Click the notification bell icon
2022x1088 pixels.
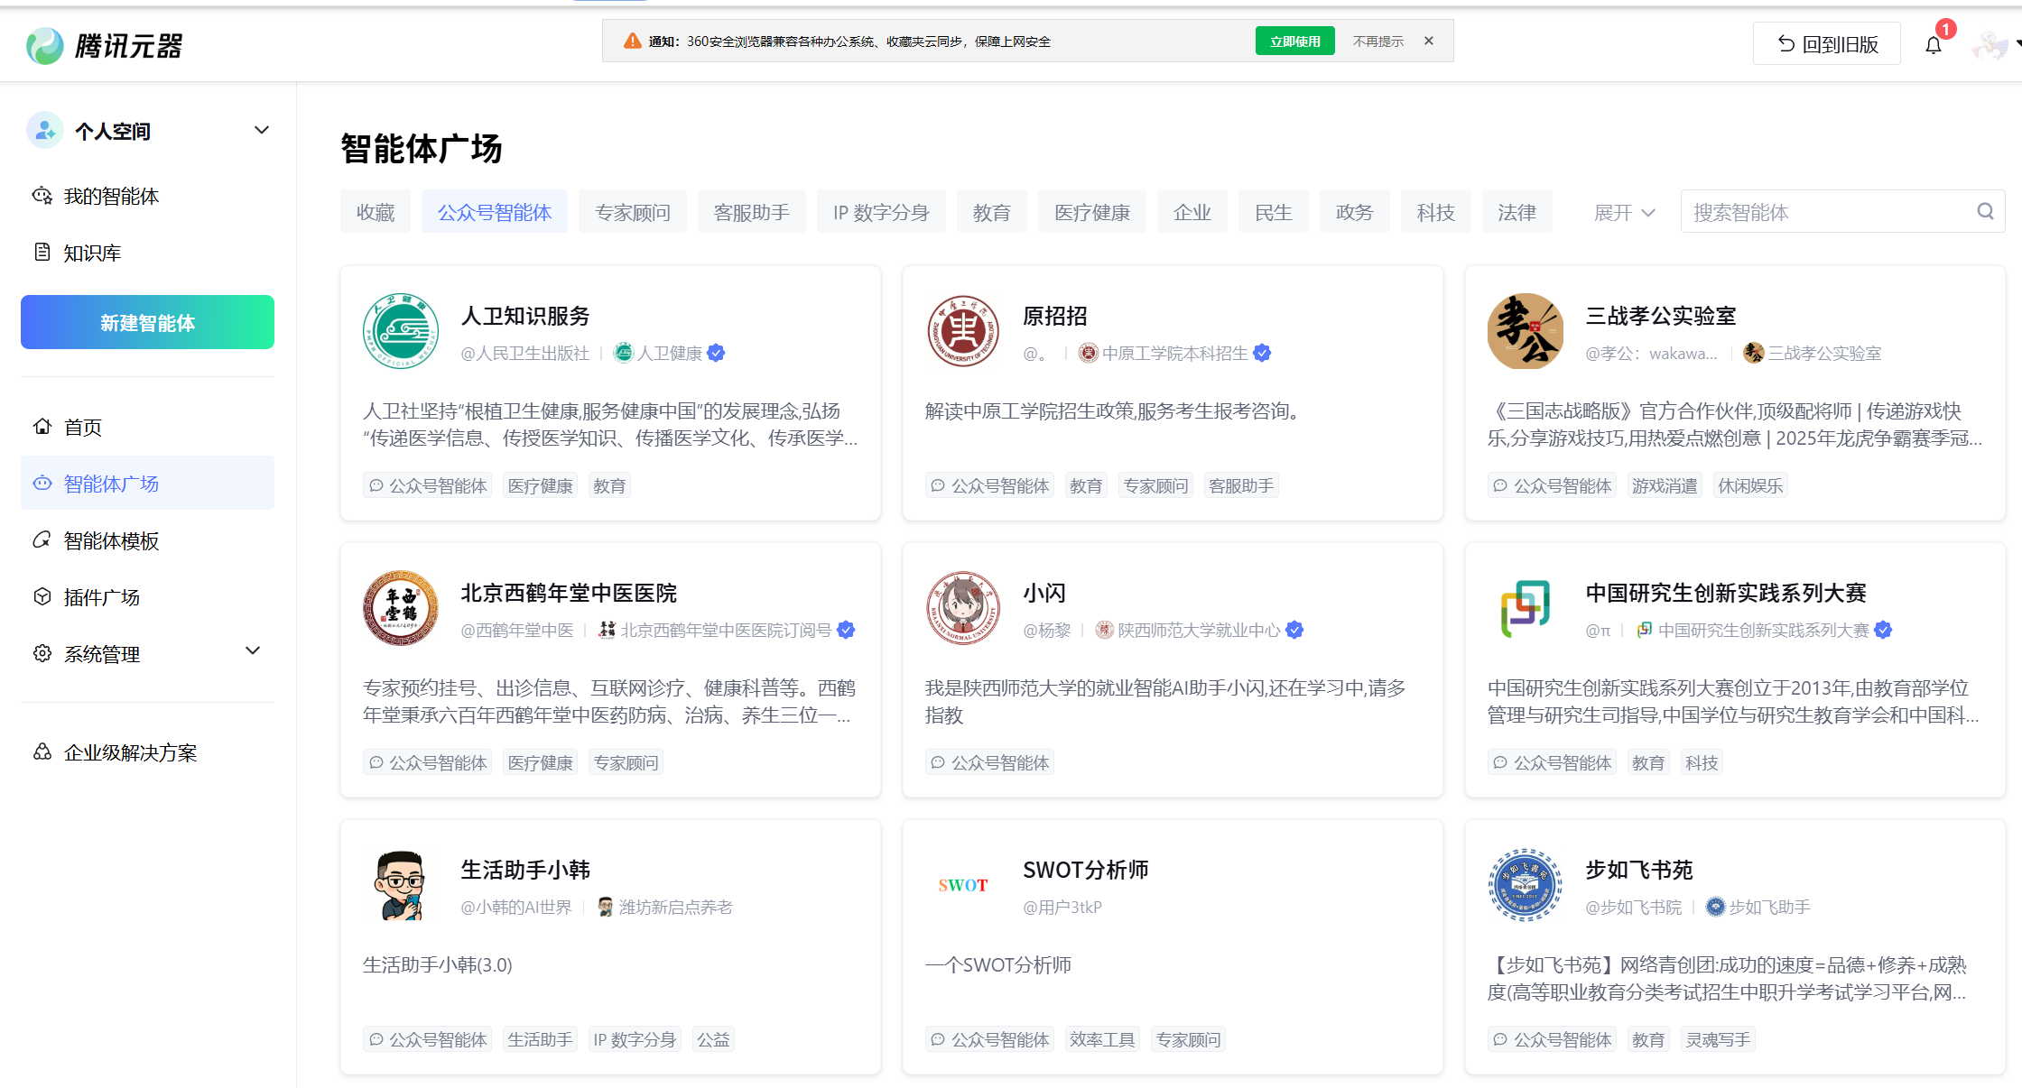1933,45
